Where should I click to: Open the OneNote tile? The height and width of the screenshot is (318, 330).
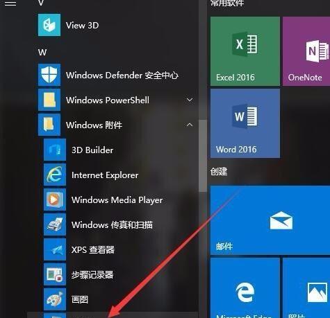(x=306, y=51)
